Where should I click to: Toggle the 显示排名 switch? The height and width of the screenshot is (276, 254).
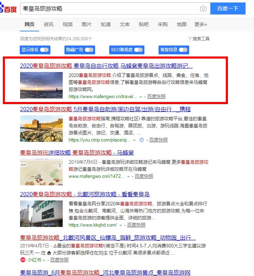coord(44,50)
